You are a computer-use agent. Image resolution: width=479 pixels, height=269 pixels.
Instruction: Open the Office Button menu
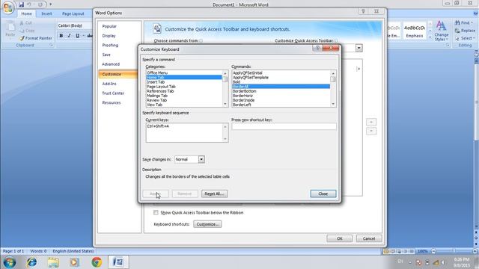pyautogui.click(x=8, y=7)
